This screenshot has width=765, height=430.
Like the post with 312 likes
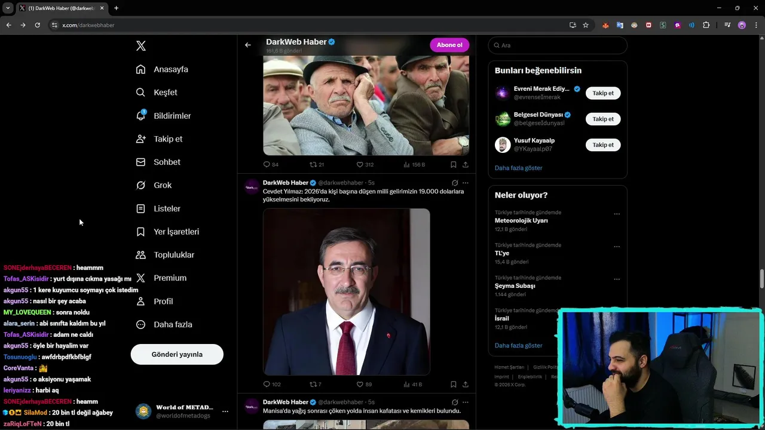tap(365, 165)
